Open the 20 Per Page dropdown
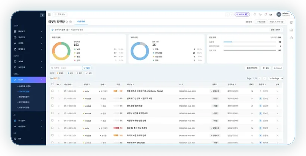This screenshot has width=306, height=156. [x=275, y=78]
